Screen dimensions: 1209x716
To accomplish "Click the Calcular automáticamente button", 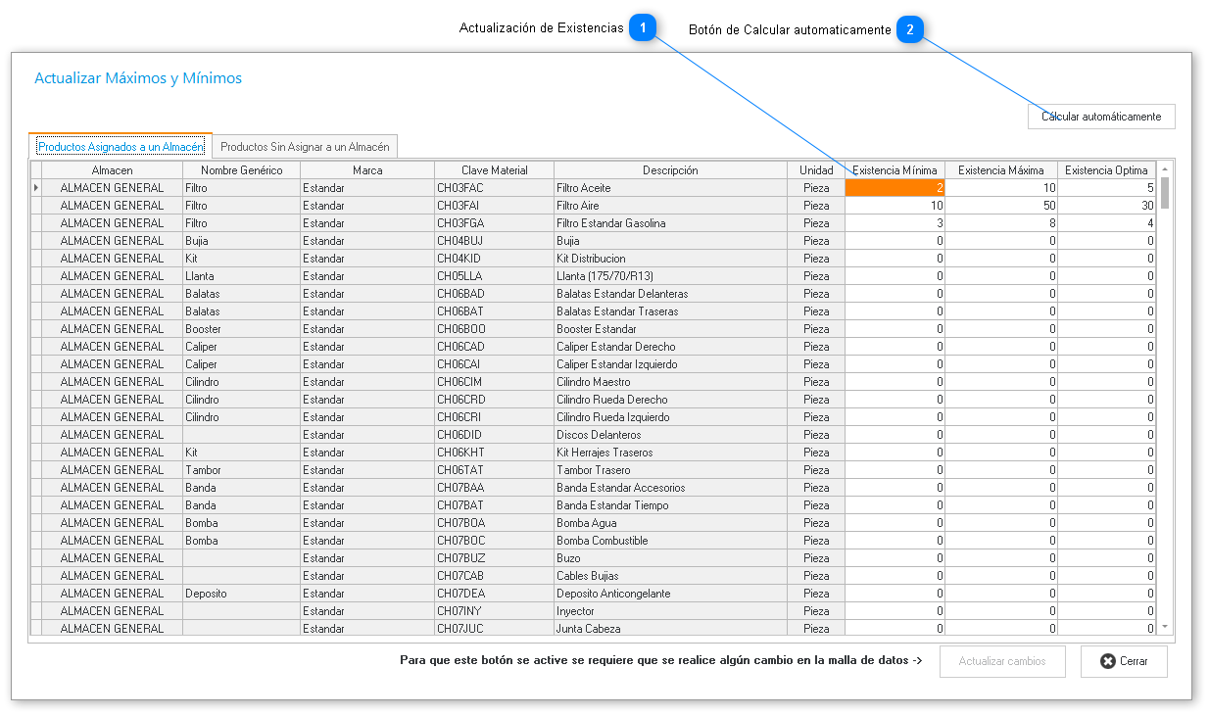I will pos(1100,117).
